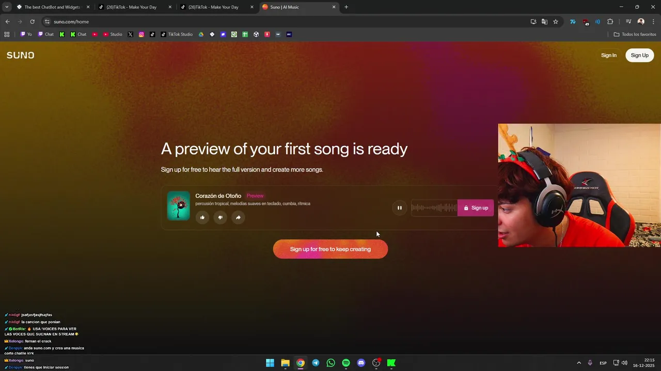
Task: Open OBS Studio from taskbar
Action: coord(376,363)
